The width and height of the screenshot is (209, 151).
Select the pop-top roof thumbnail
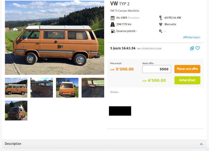click(x=16, y=110)
